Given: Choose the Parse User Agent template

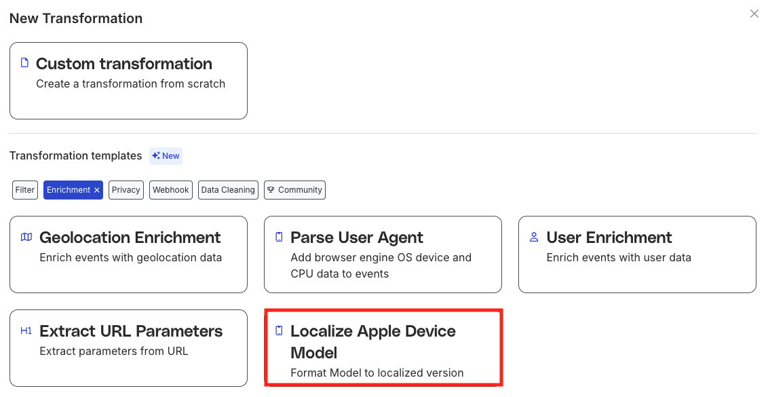Looking at the screenshot, I should tap(383, 254).
